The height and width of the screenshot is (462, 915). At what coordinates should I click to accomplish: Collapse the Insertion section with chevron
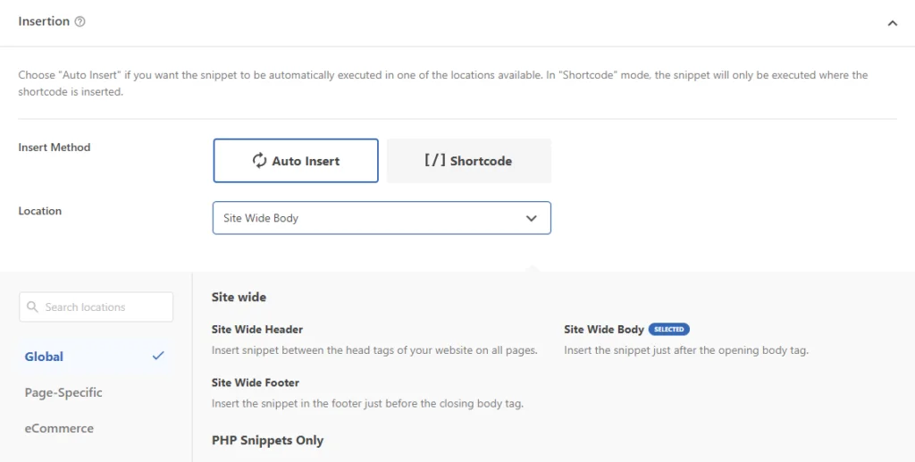point(893,23)
